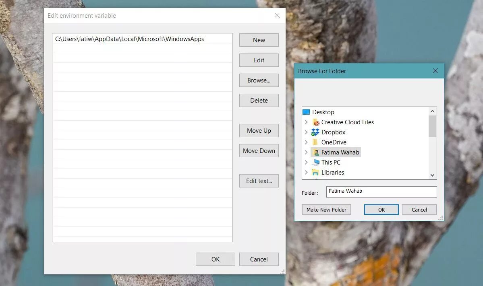This screenshot has width=483, height=286.
Task: Confirm with OK in Browse For Folder
Action: 381,210
